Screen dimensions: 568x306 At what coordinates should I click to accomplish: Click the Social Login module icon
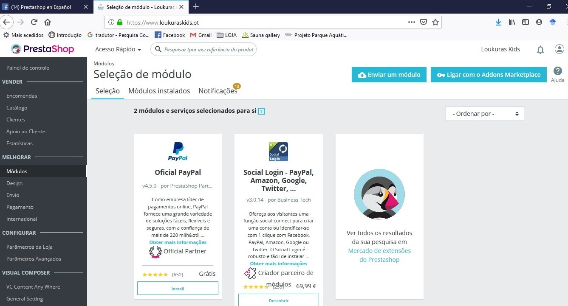coord(278,152)
